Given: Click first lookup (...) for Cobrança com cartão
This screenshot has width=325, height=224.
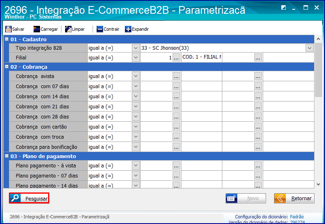Looking at the screenshot, I should 176,127.
